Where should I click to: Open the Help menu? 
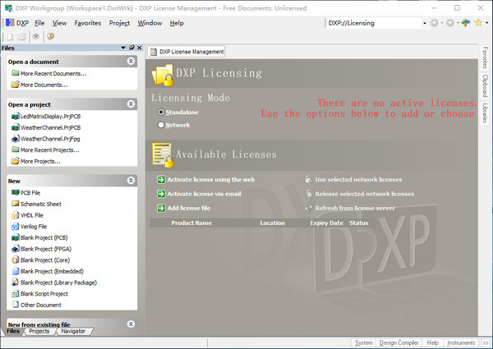click(177, 23)
